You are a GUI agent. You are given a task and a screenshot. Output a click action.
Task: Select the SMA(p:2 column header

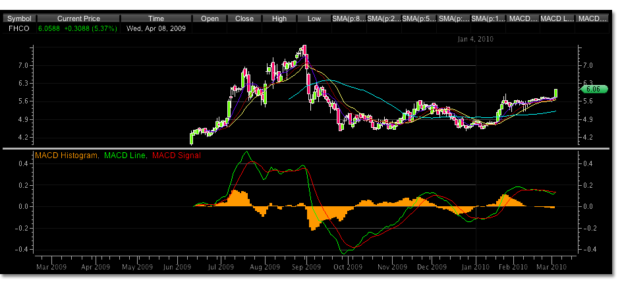383,19
